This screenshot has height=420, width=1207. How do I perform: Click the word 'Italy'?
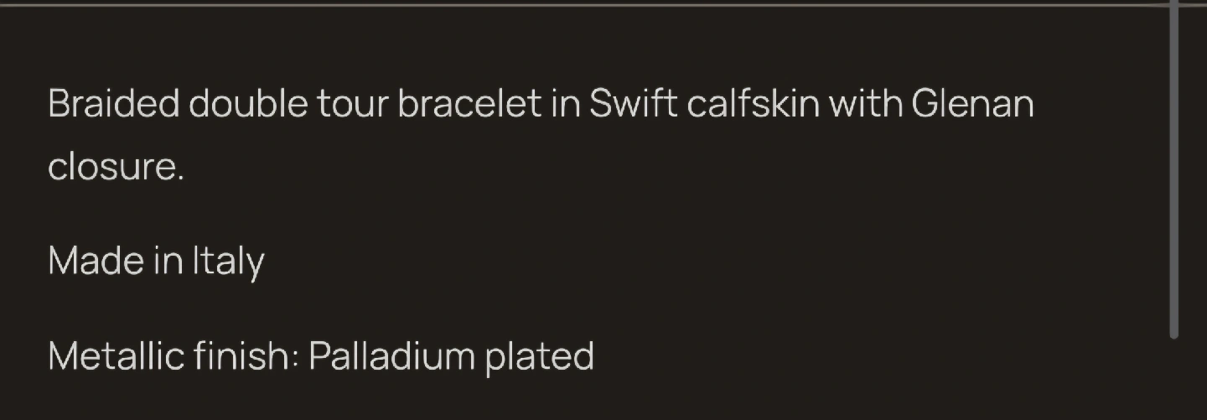coord(228,261)
